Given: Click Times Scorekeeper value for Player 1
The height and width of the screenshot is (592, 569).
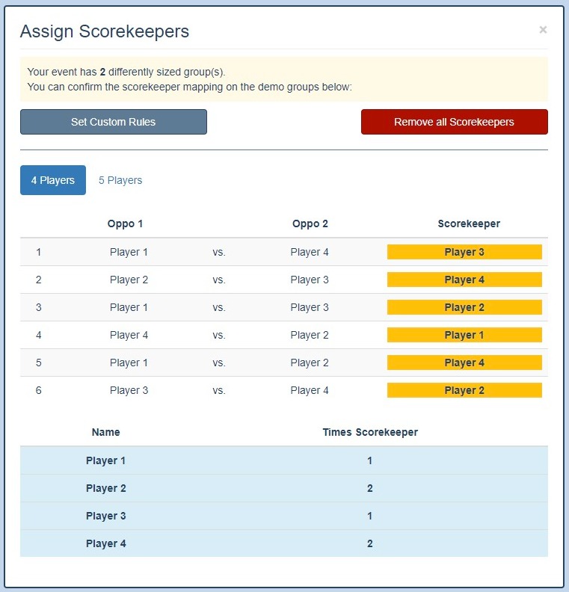Looking at the screenshot, I should [369, 460].
